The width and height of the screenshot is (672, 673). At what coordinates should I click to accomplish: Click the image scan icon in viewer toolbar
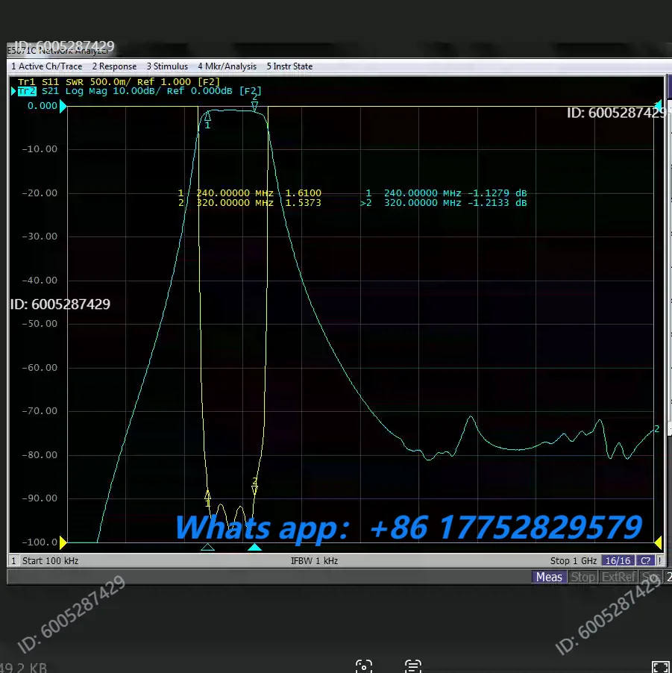364,666
